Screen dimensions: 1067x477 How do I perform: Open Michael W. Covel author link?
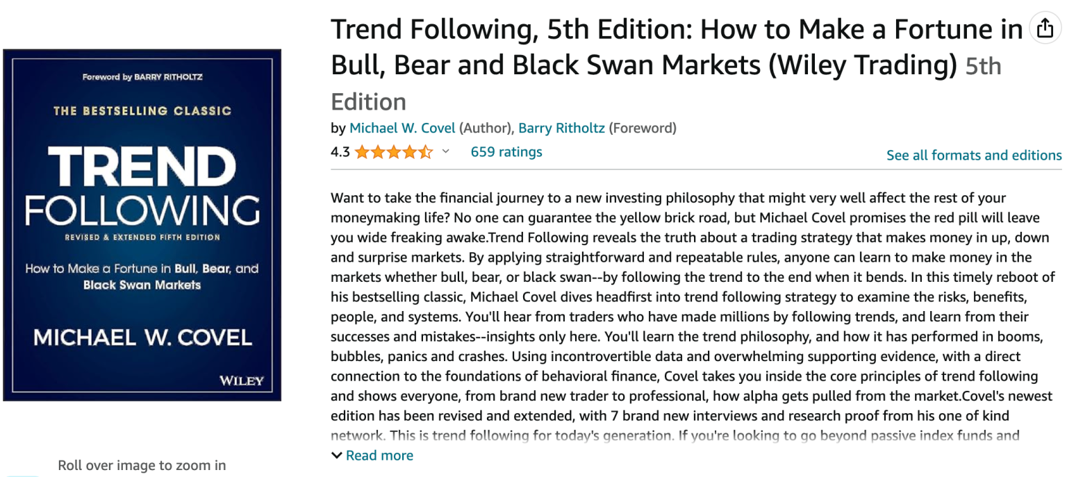click(402, 128)
